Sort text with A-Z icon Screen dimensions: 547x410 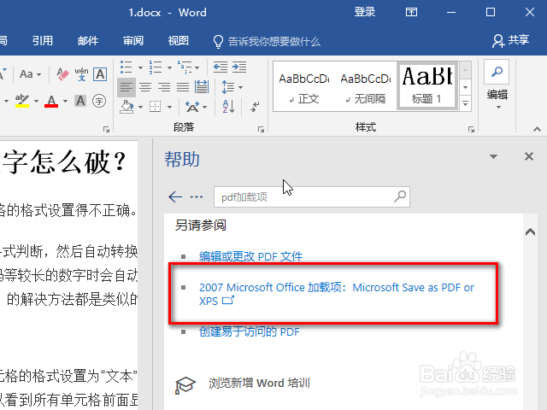(x=228, y=106)
